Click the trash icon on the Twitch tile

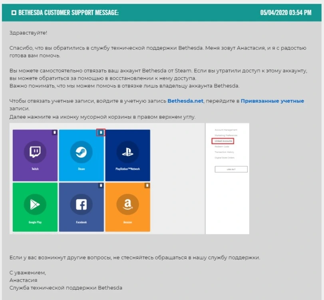pos(55,132)
